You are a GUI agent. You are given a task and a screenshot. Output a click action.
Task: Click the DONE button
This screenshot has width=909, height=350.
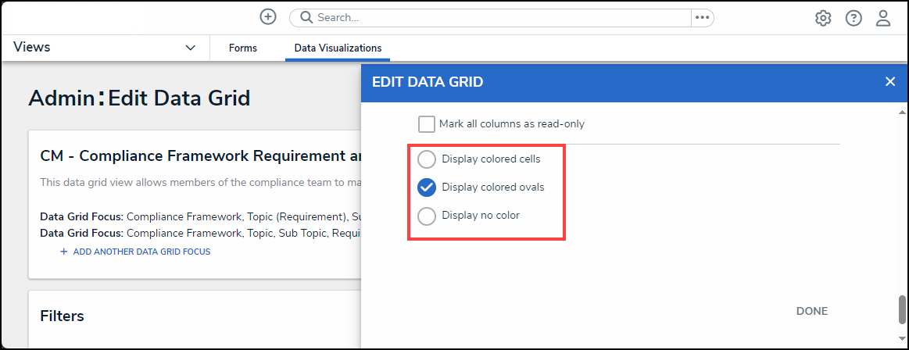tap(811, 311)
